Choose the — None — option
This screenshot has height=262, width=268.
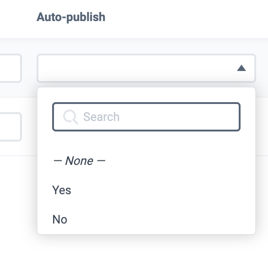tap(146, 161)
